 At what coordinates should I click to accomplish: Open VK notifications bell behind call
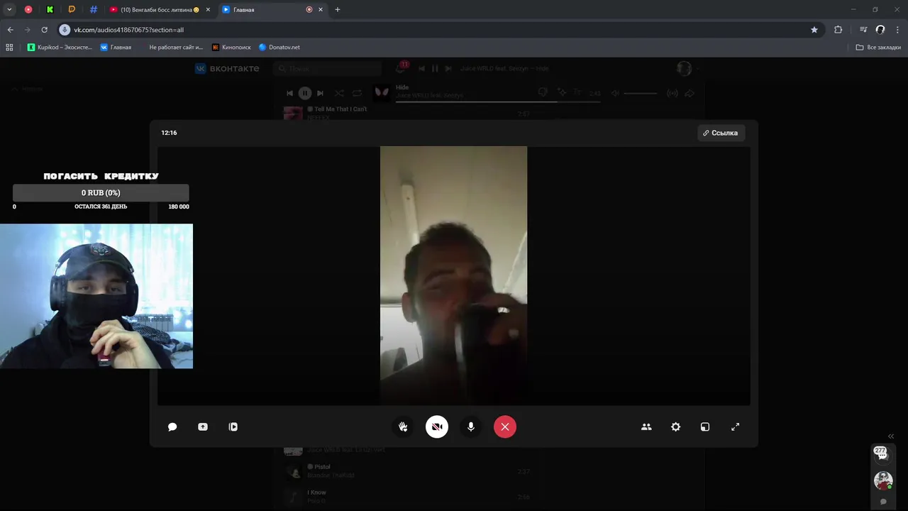pos(401,69)
